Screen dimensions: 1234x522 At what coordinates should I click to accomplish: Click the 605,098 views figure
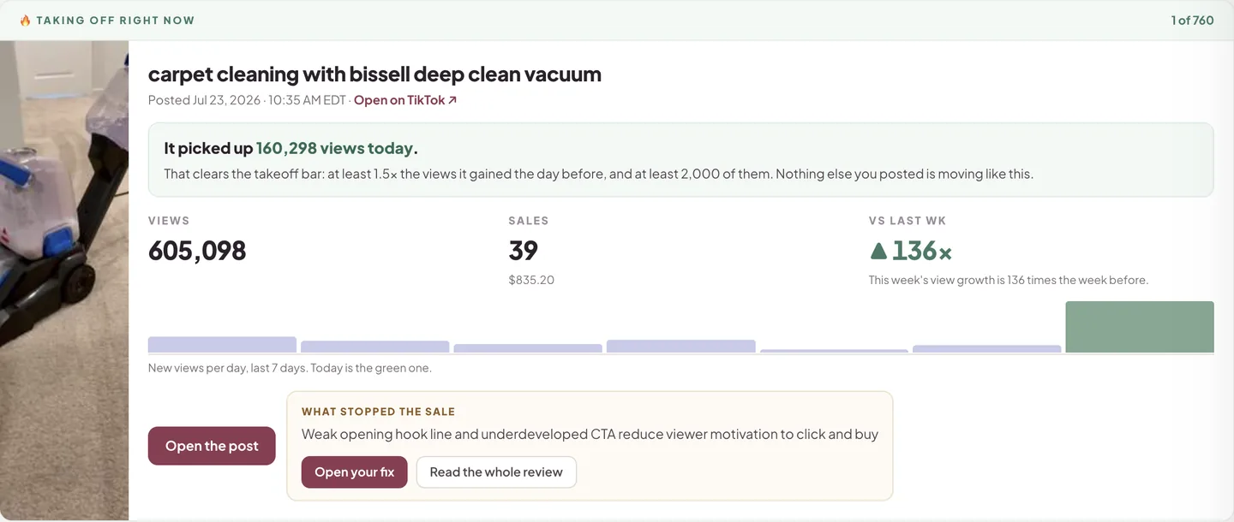click(197, 251)
